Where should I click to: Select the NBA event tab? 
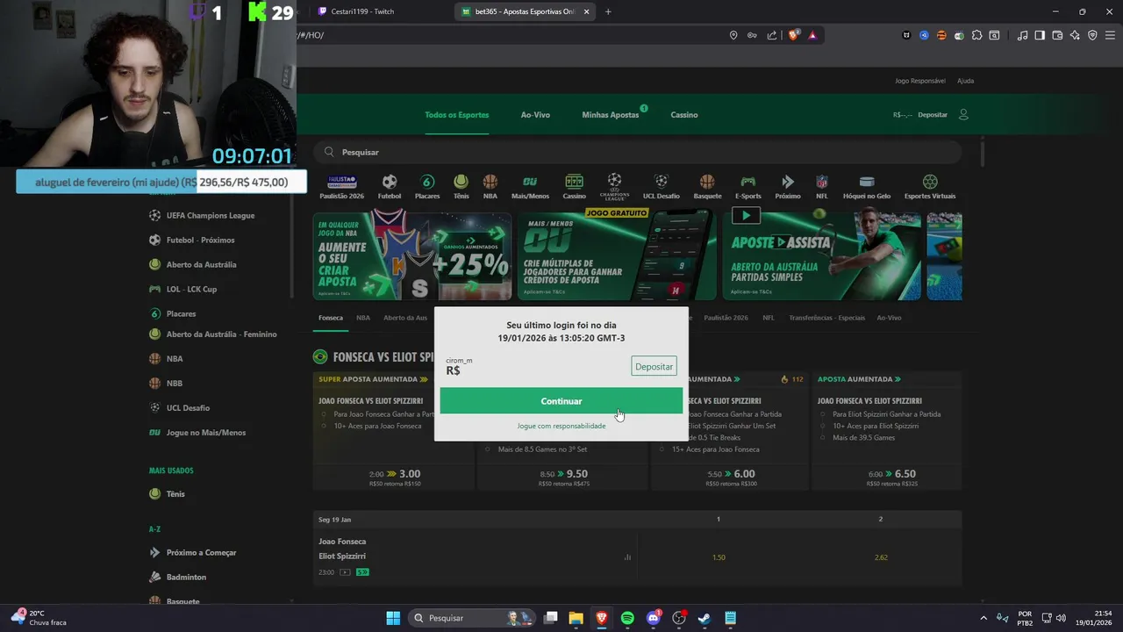click(363, 318)
